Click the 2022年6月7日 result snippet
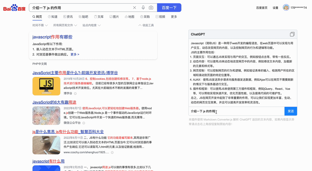The width and height of the screenshot is (312, 171). [108, 113]
